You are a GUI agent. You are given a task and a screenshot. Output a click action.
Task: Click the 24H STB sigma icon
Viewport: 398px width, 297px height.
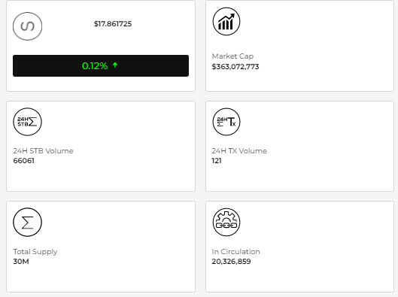pyautogui.click(x=27, y=122)
